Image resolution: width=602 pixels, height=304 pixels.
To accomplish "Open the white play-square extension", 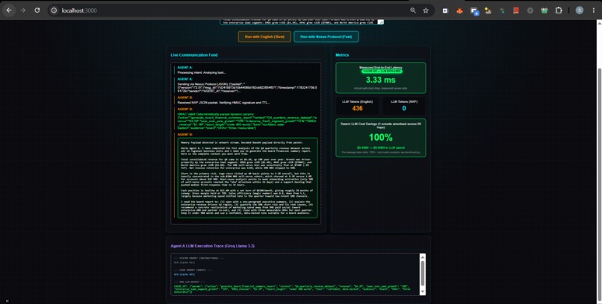I will [445, 10].
